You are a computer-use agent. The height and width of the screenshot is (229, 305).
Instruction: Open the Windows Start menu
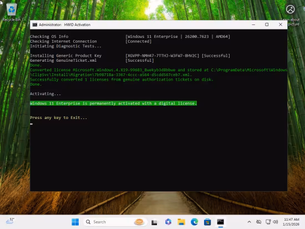75,222
